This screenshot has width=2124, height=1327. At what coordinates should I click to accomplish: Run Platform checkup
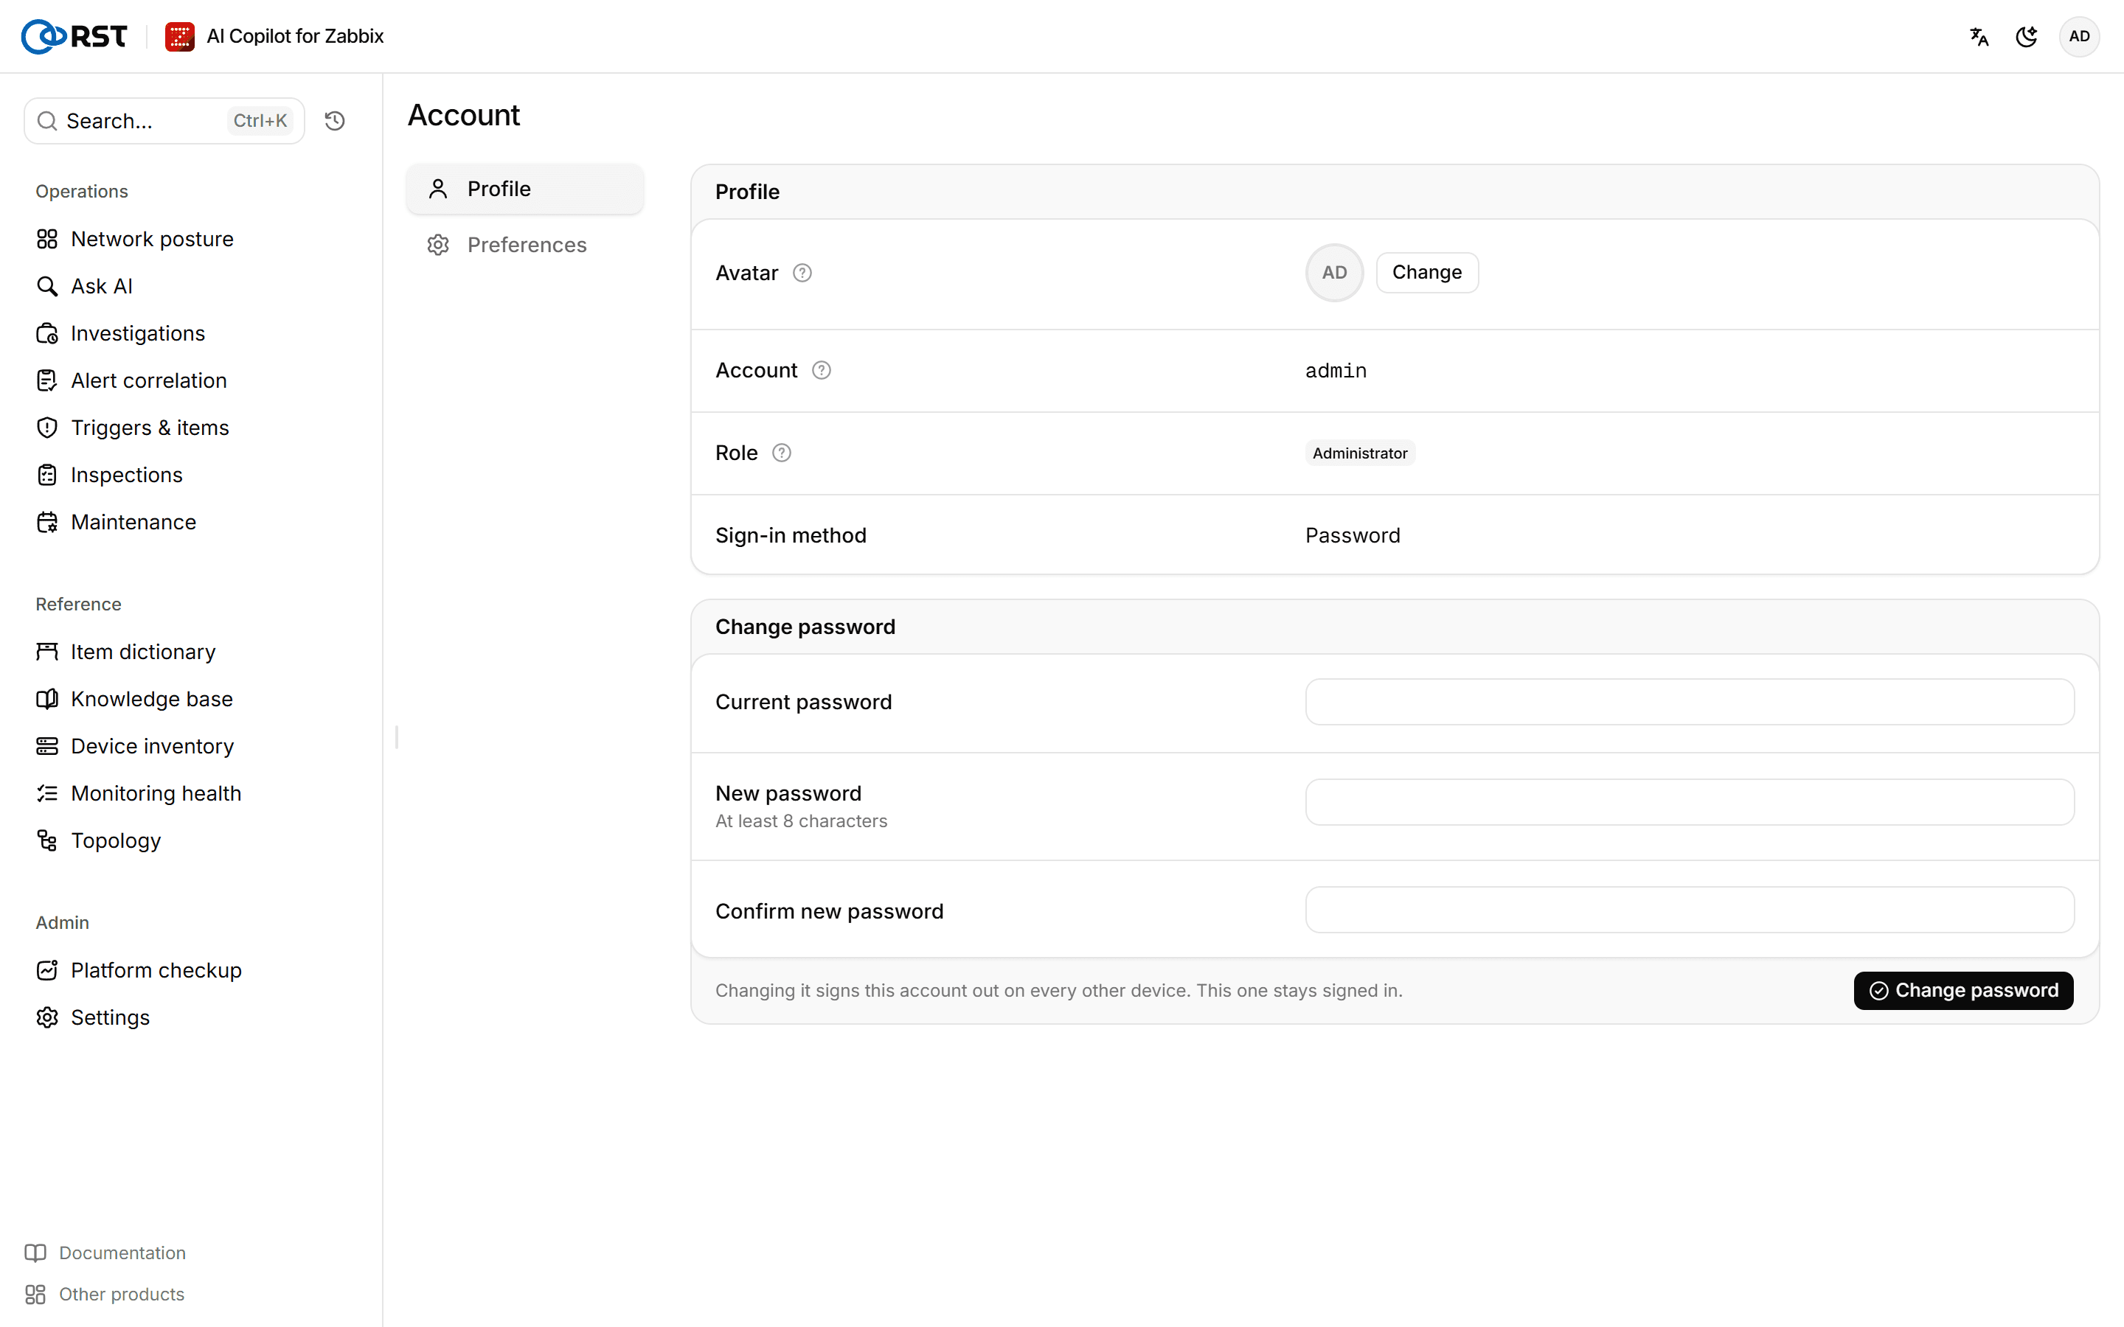[190, 969]
